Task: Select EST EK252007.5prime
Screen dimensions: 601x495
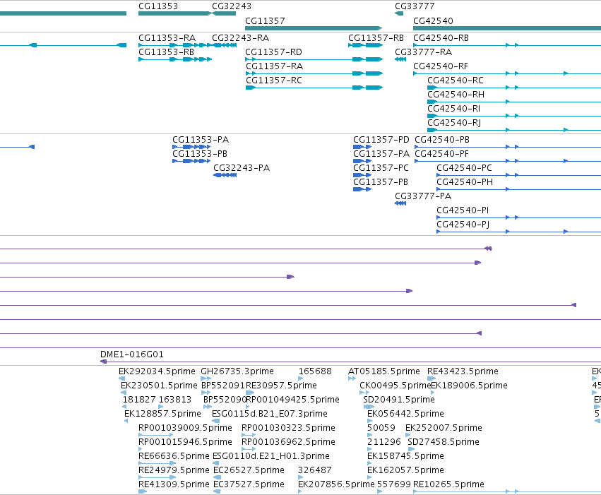Action: coord(444,429)
